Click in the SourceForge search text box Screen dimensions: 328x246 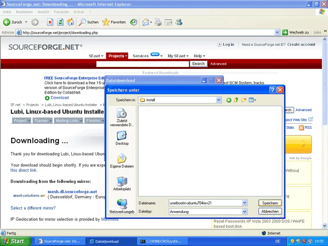pyautogui.click(x=142, y=64)
